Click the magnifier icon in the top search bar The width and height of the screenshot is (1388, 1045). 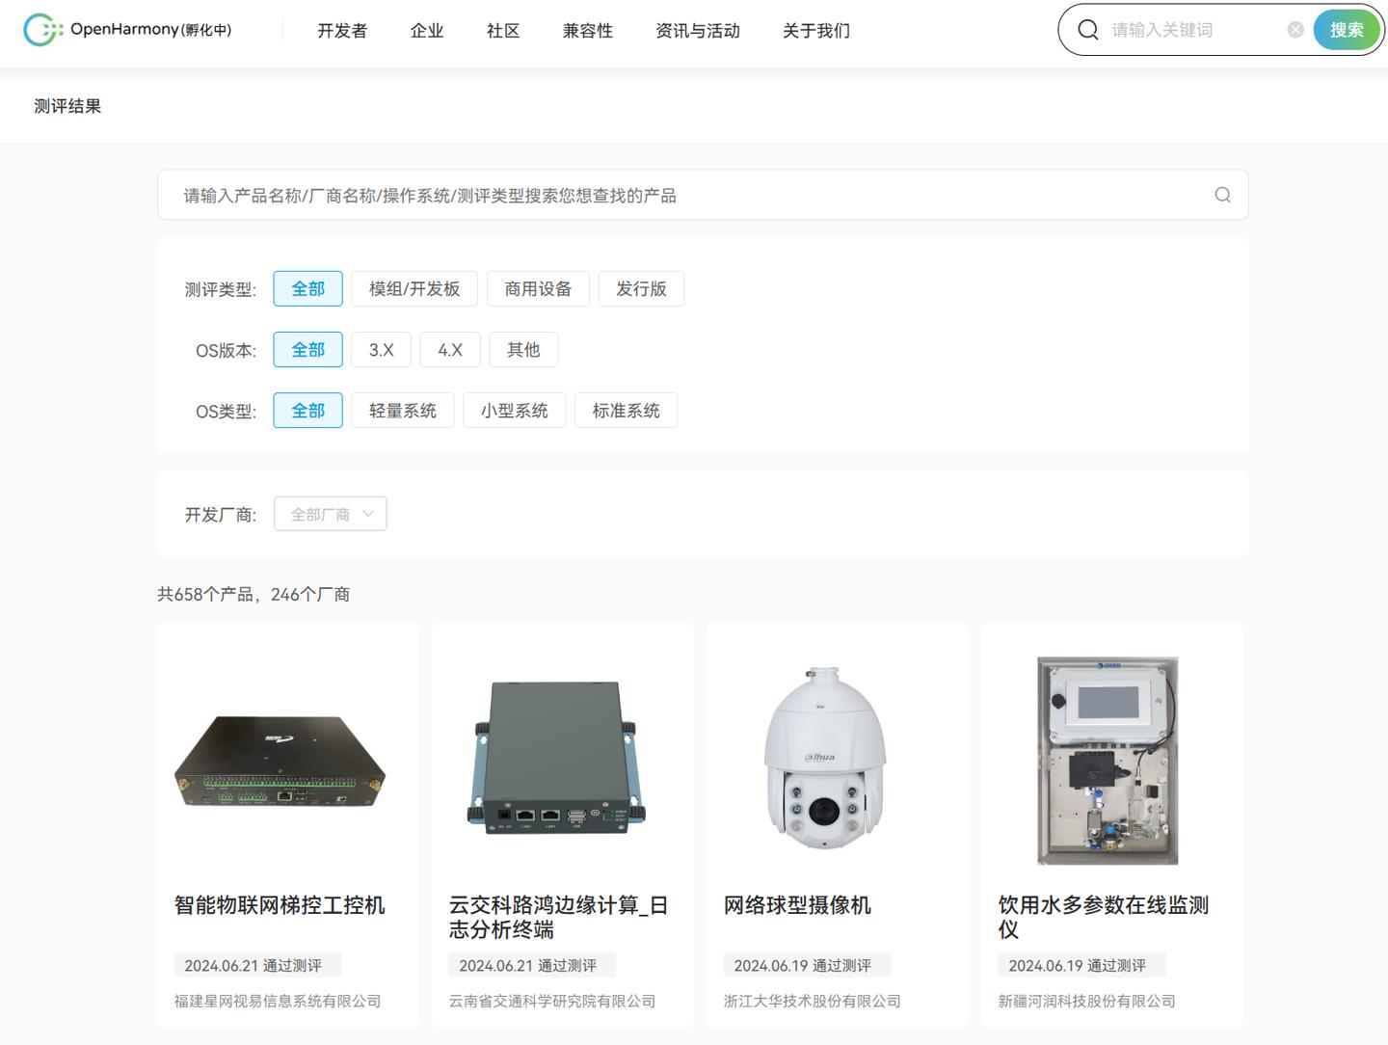coord(1087,29)
